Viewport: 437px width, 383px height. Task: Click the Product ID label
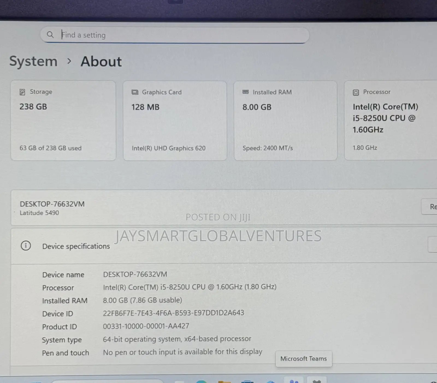coord(60,327)
